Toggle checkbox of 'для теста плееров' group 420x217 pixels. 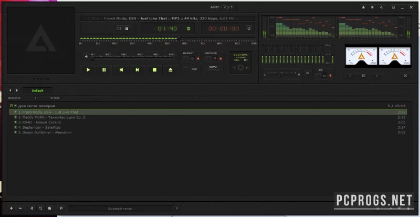tap(16, 106)
